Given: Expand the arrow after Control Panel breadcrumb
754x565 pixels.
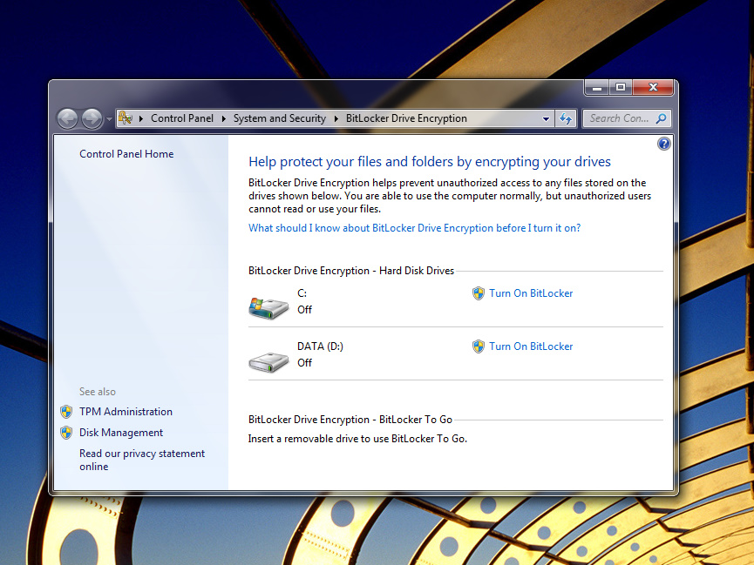Looking at the screenshot, I should [223, 118].
